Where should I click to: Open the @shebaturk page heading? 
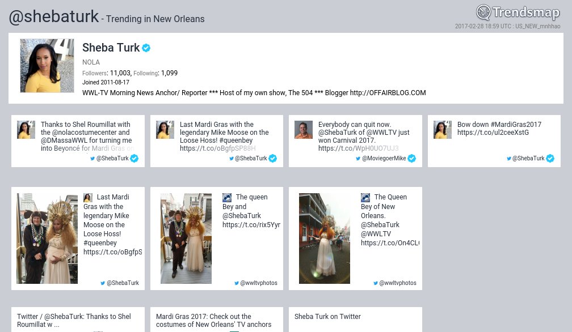pyautogui.click(x=53, y=16)
